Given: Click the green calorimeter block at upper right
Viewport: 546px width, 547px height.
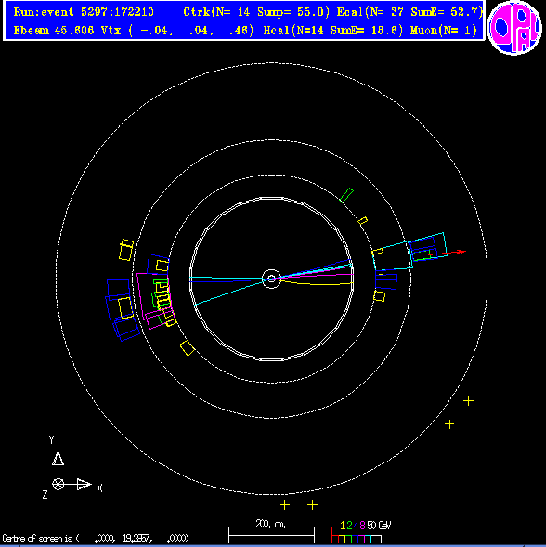Looking at the screenshot, I should pos(346,195).
